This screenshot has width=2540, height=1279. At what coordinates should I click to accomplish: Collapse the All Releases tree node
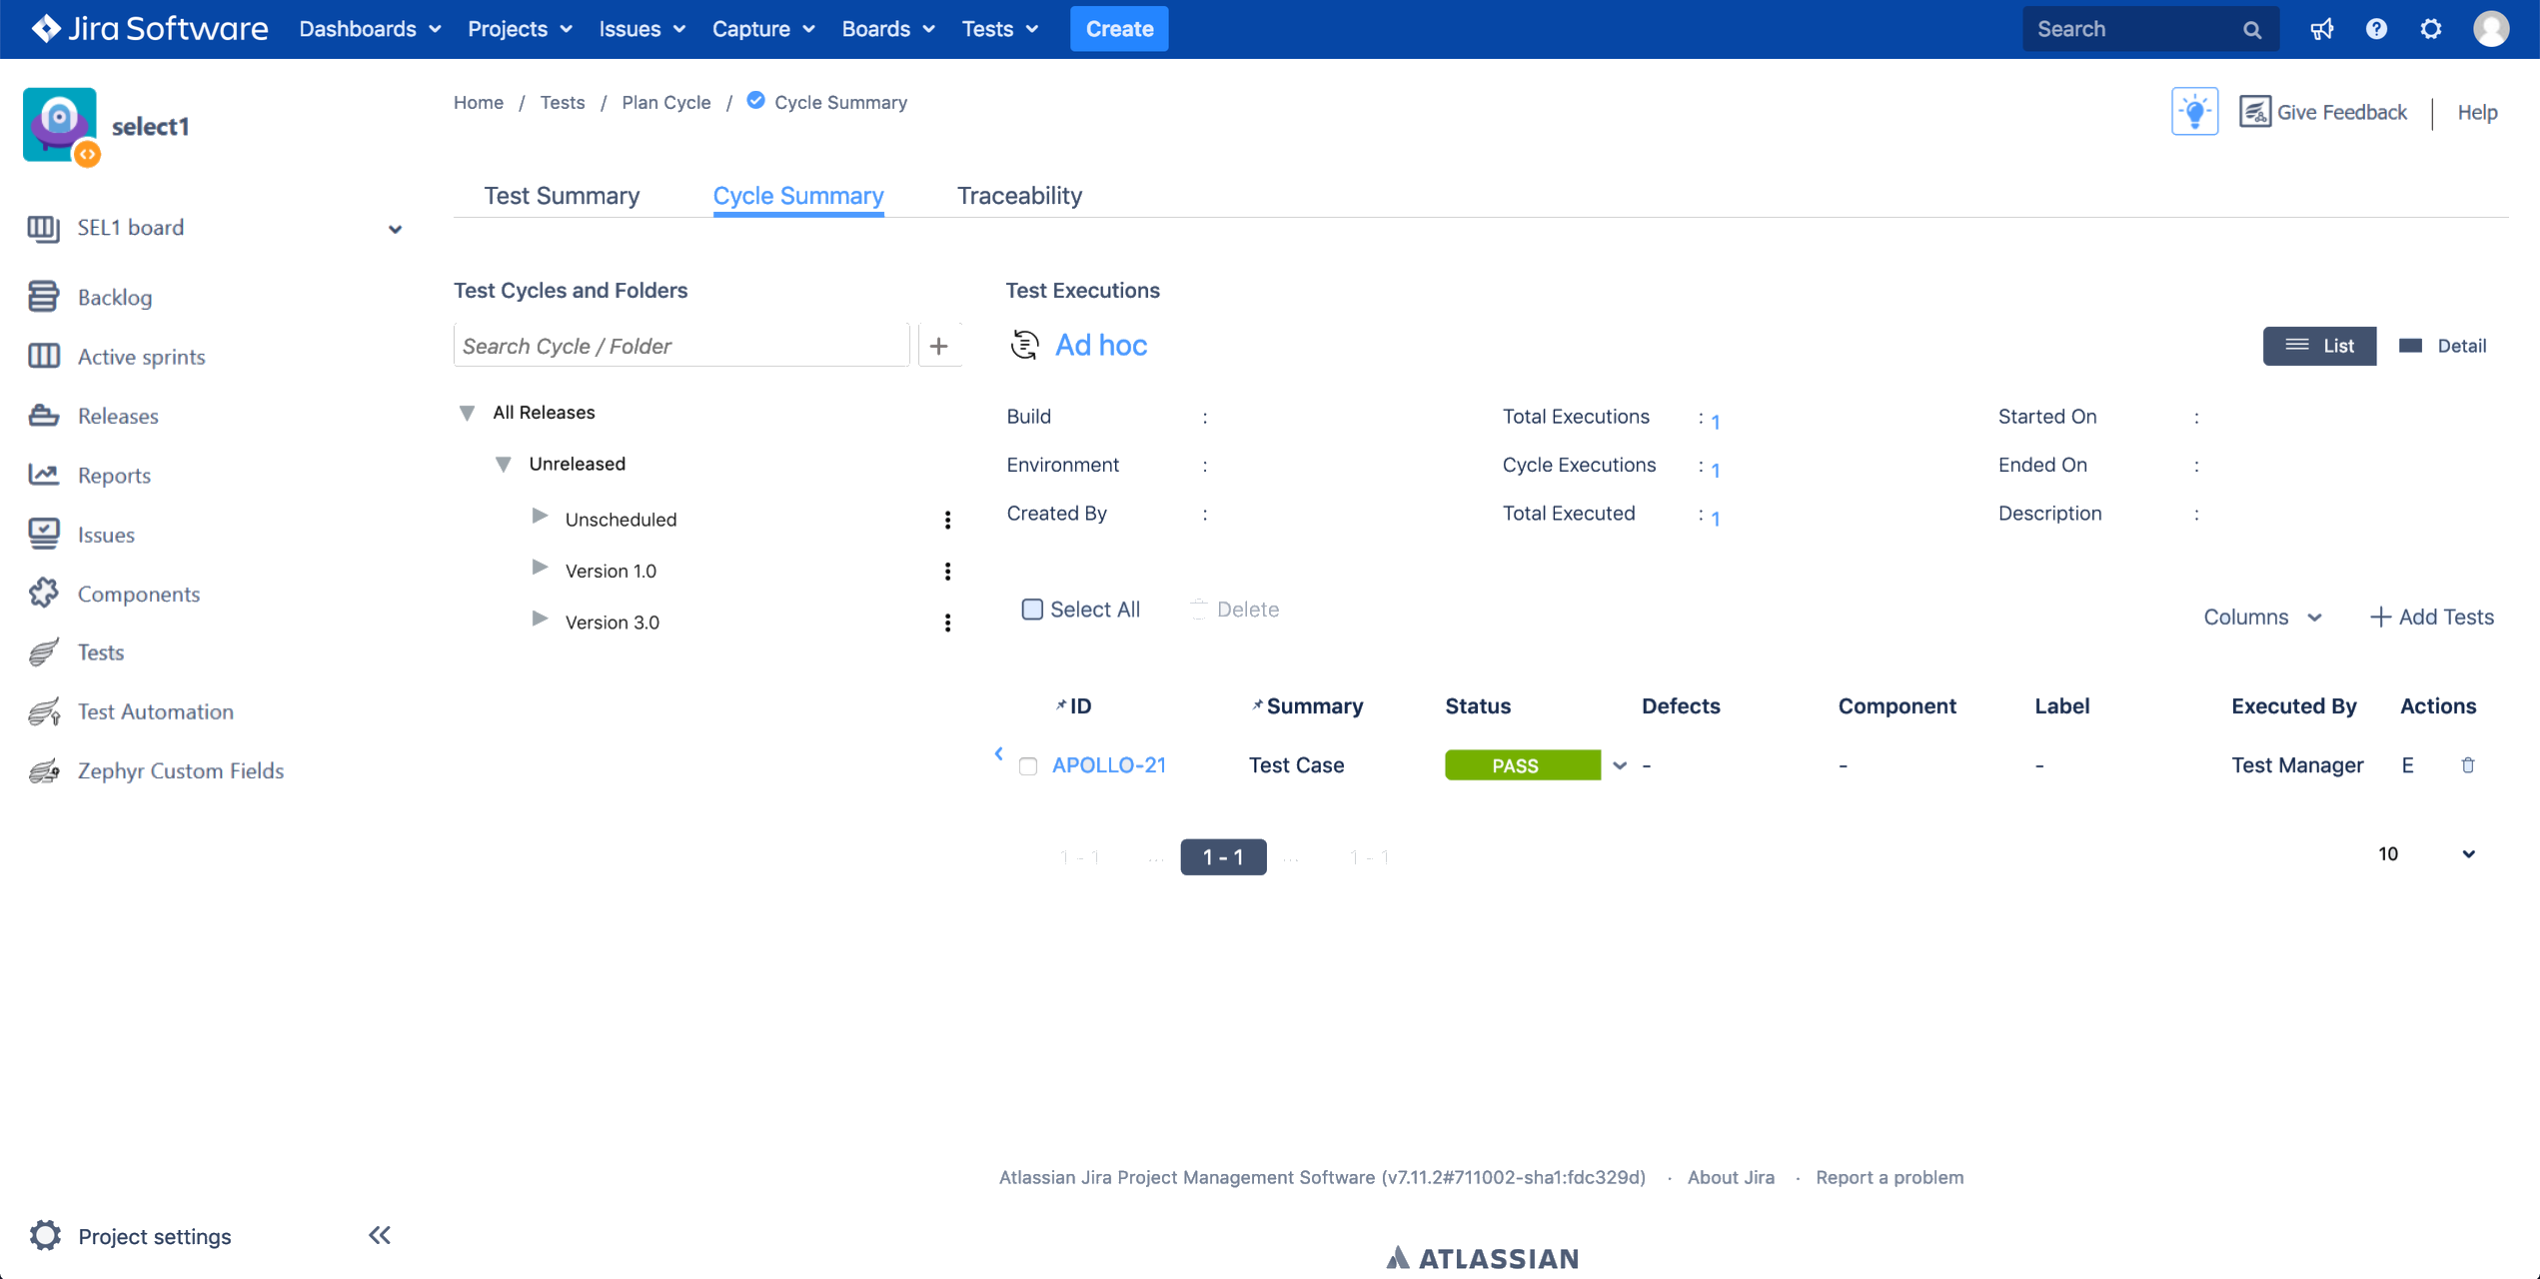click(x=467, y=412)
